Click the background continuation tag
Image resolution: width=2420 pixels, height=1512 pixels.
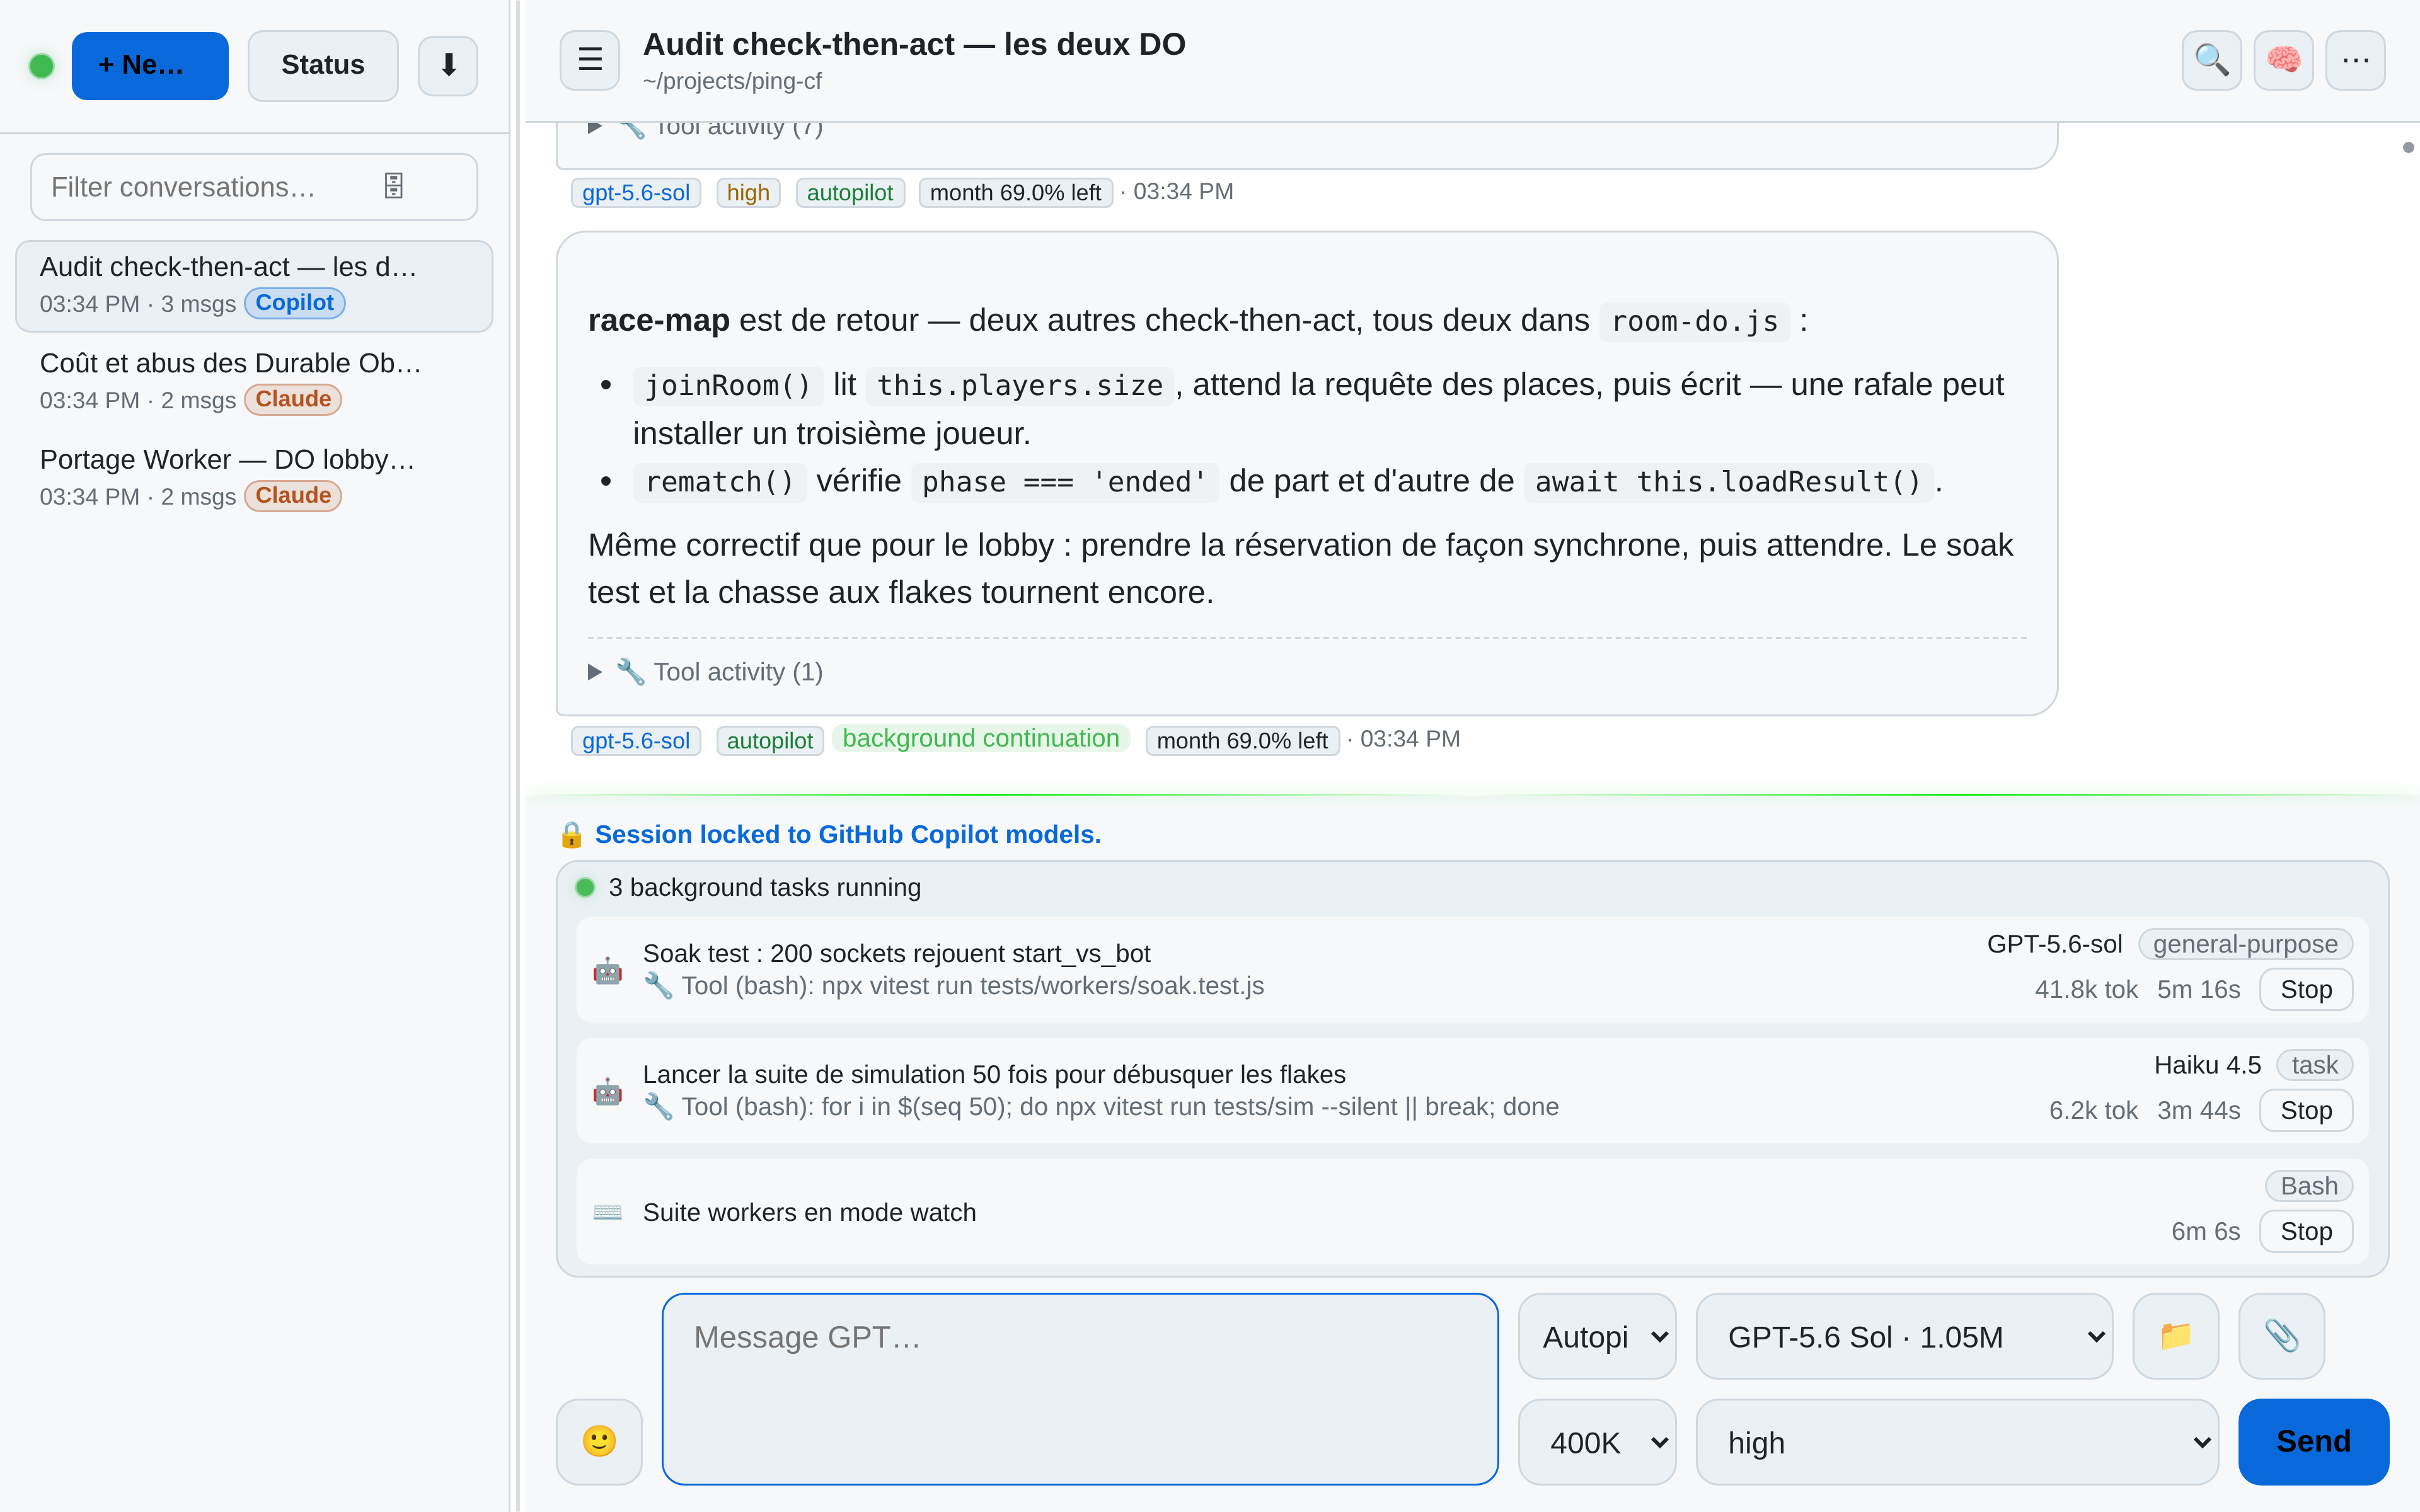[980, 738]
